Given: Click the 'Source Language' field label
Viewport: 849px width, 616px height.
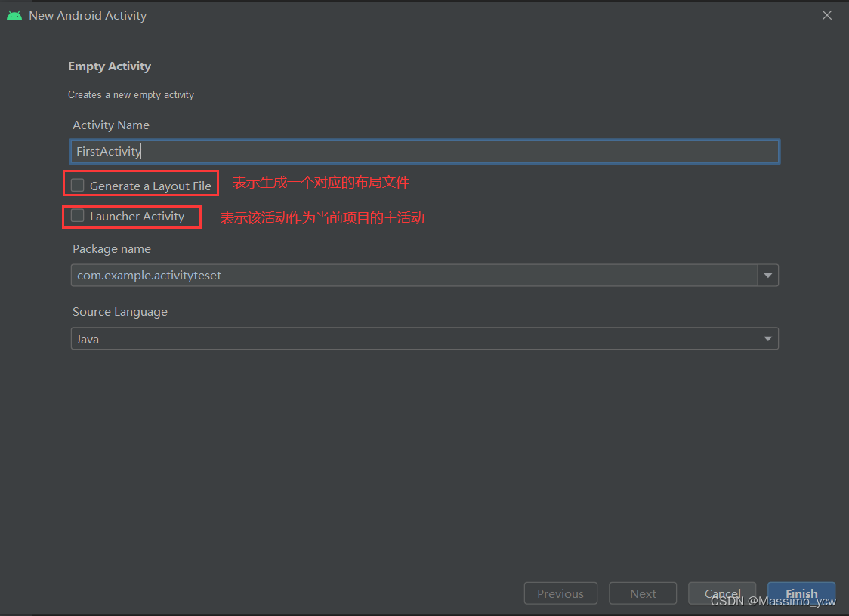Looking at the screenshot, I should coord(120,312).
